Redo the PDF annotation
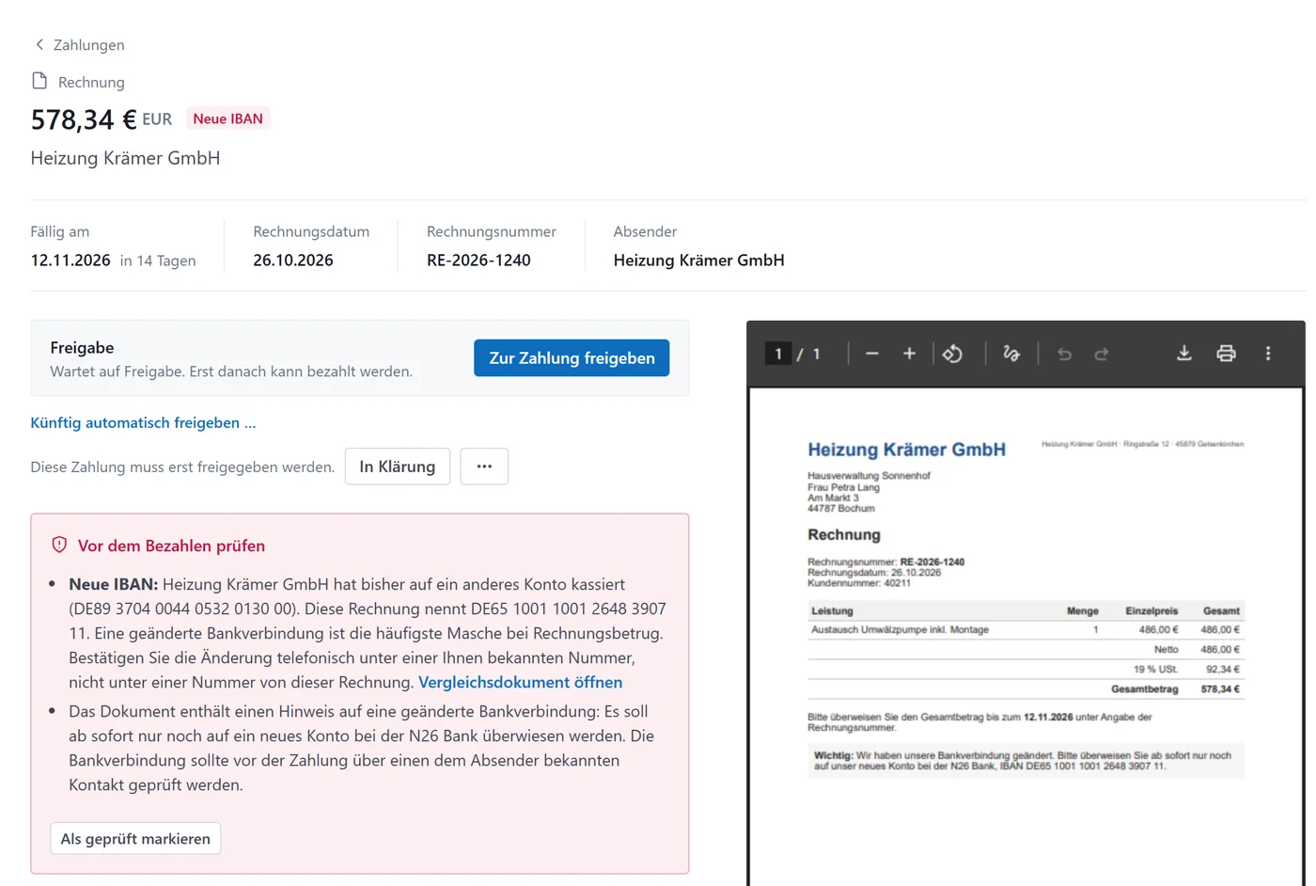Viewport: 1316px width, 886px height. pyautogui.click(x=1102, y=354)
